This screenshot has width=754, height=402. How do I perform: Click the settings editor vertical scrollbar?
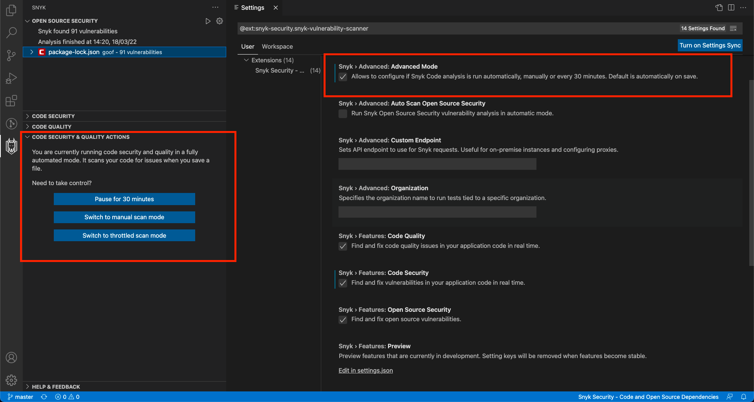751,173
